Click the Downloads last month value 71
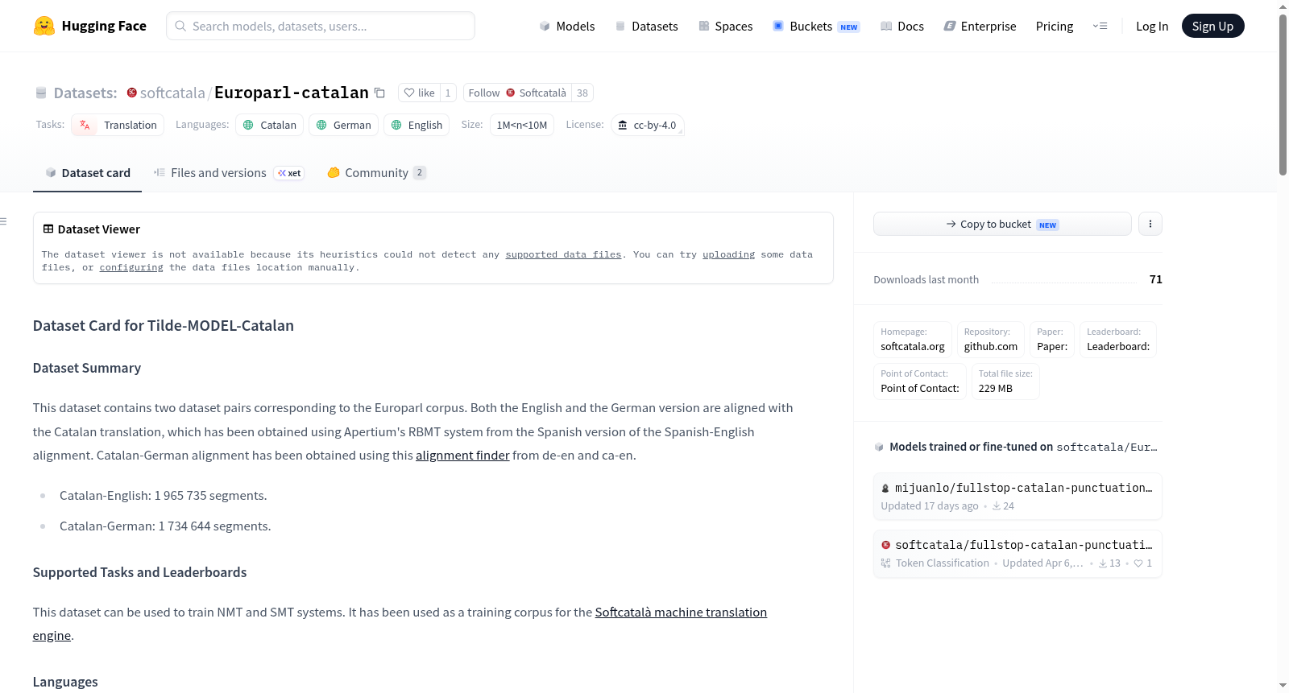 coord(1156,279)
